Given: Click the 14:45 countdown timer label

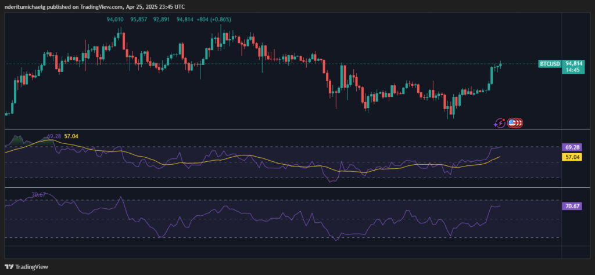Looking at the screenshot, I should point(574,69).
